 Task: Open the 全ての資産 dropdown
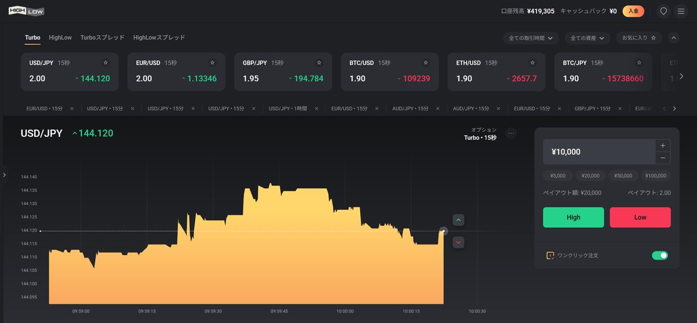coord(587,38)
